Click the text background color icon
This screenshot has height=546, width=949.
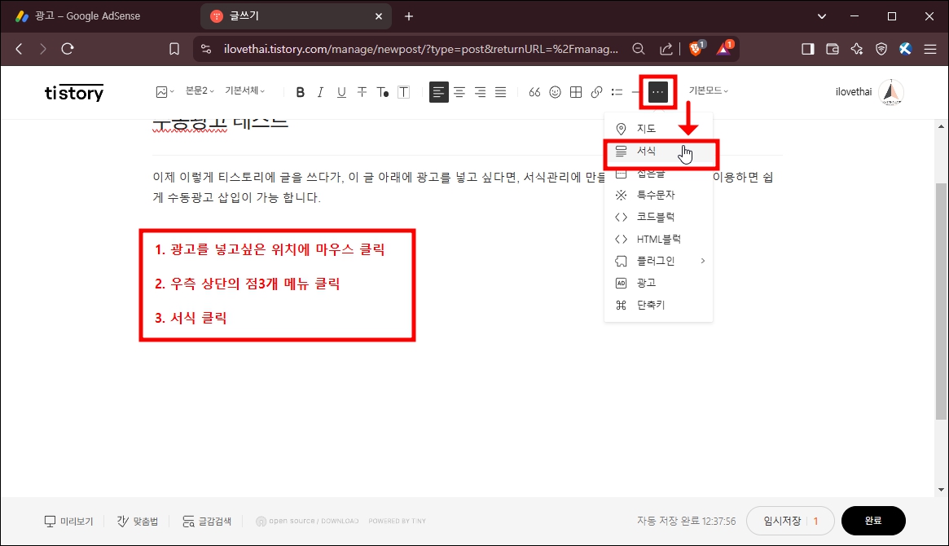402,92
